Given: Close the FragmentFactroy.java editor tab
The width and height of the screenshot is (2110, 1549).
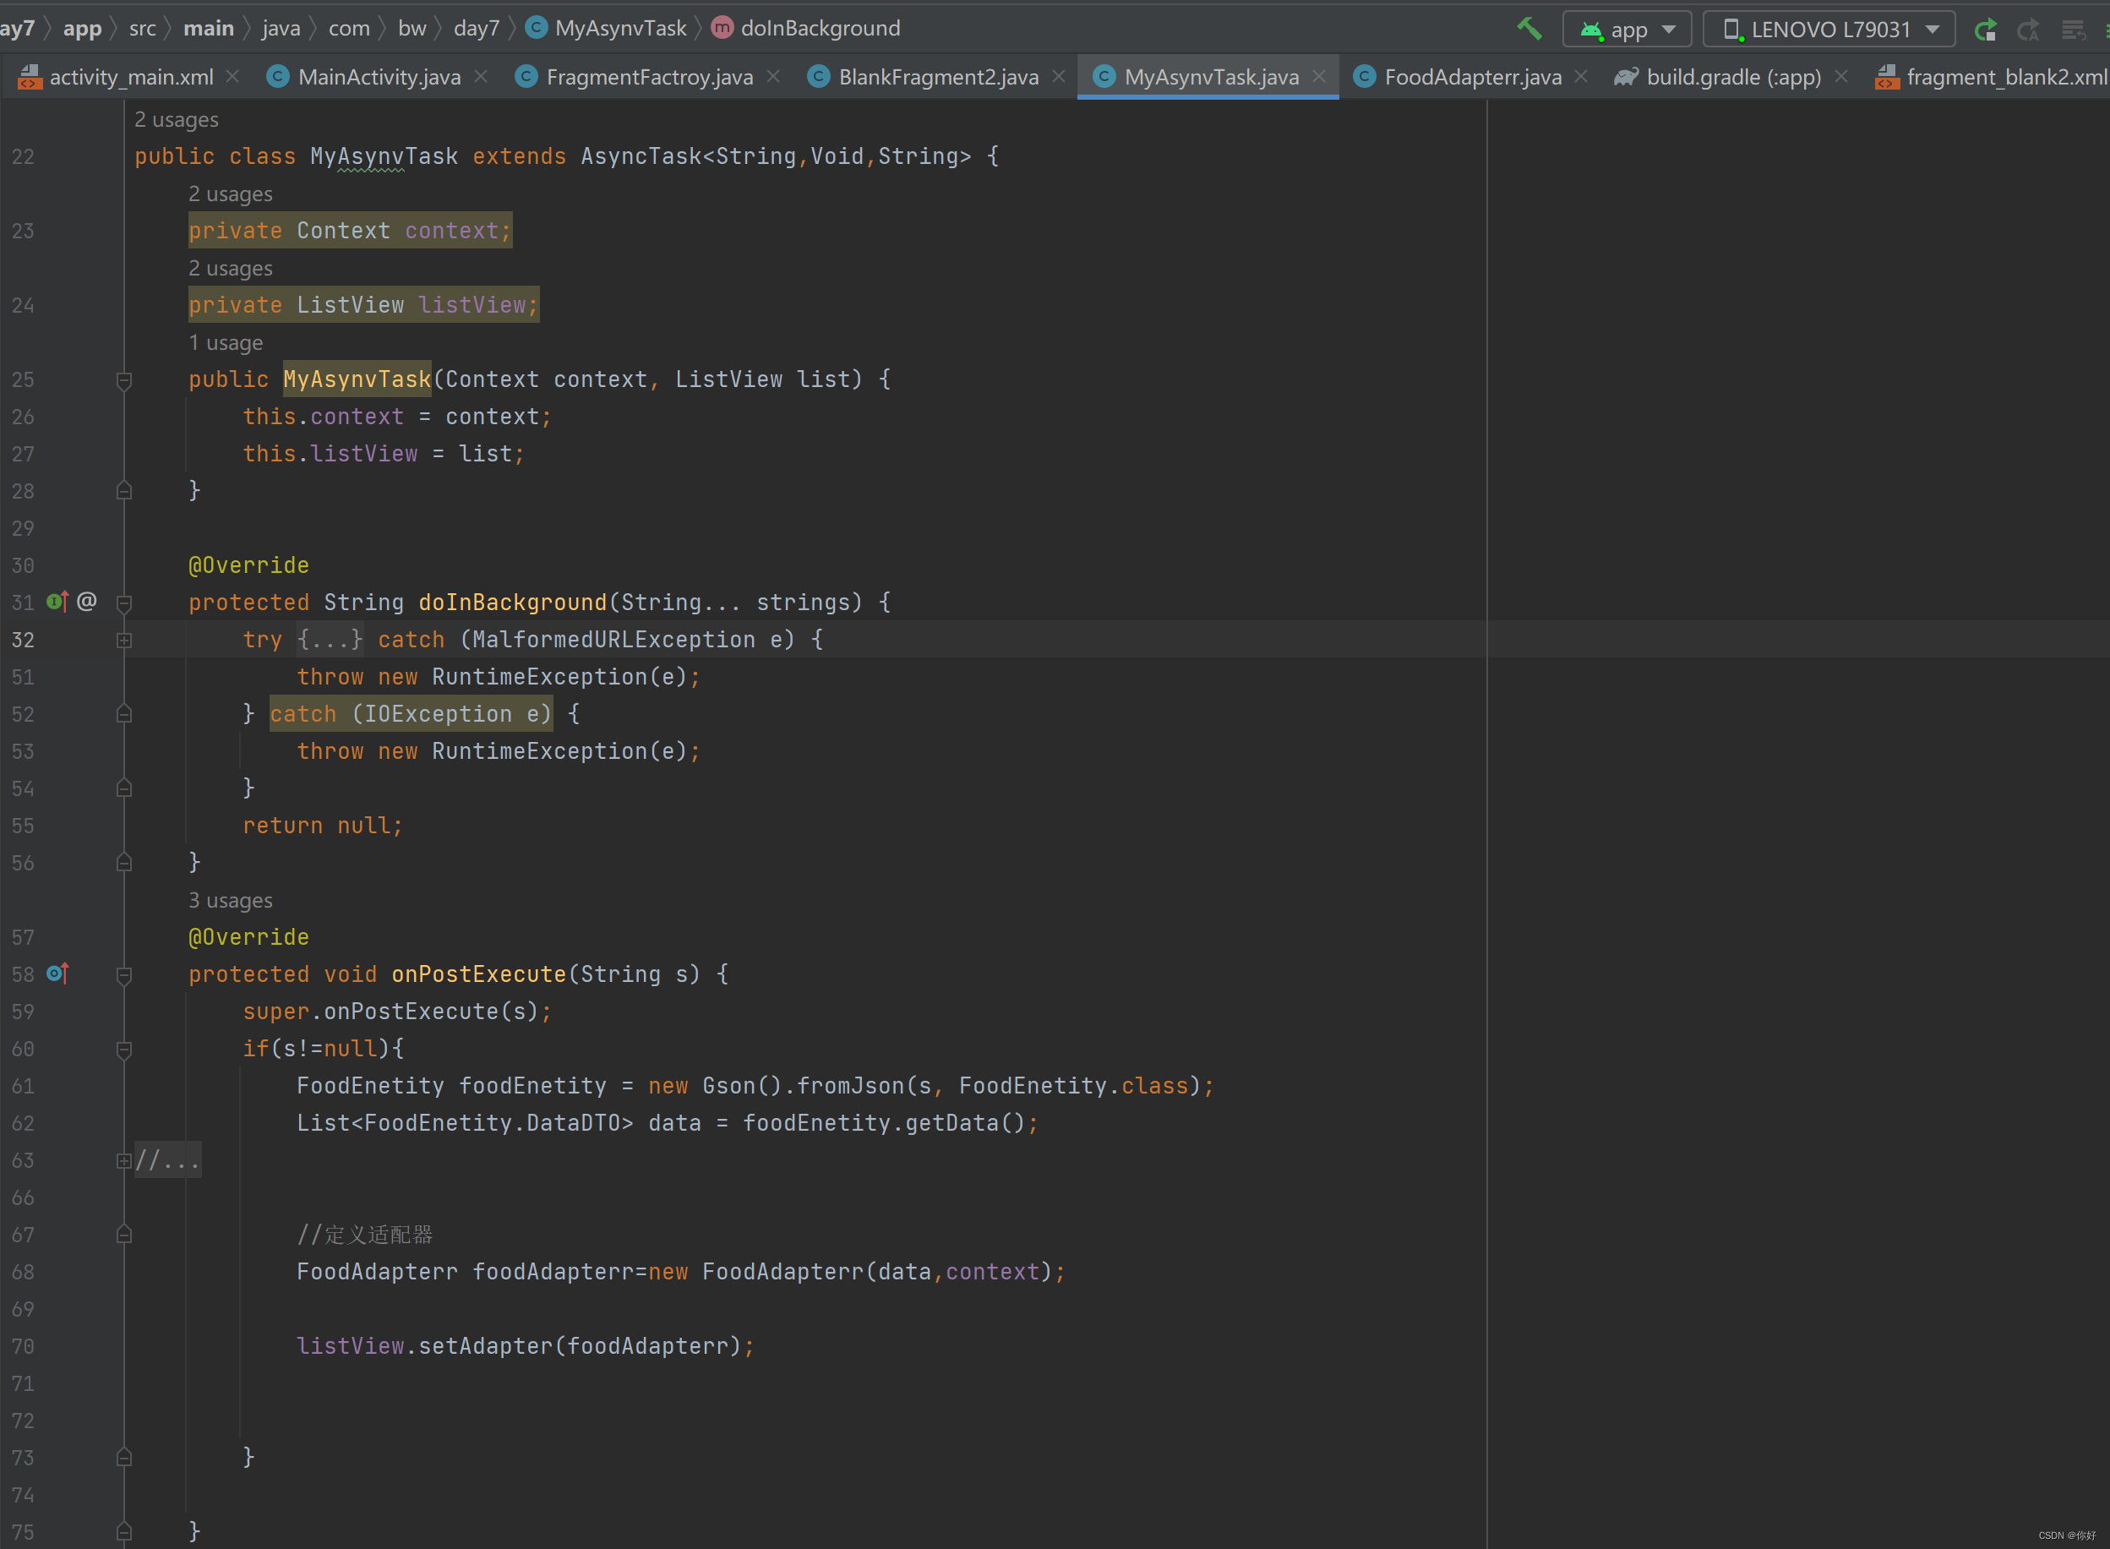Looking at the screenshot, I should 773,77.
